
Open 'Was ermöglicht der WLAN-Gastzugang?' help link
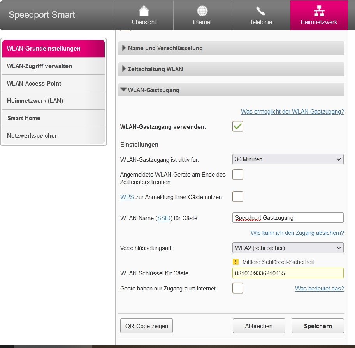pyautogui.click(x=292, y=112)
